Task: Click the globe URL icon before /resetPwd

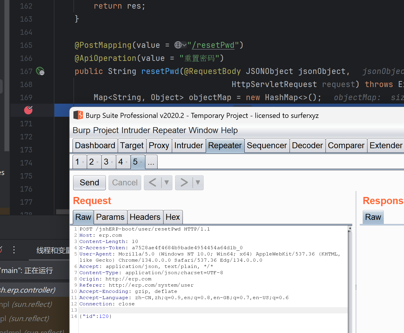Action: click(x=178, y=45)
